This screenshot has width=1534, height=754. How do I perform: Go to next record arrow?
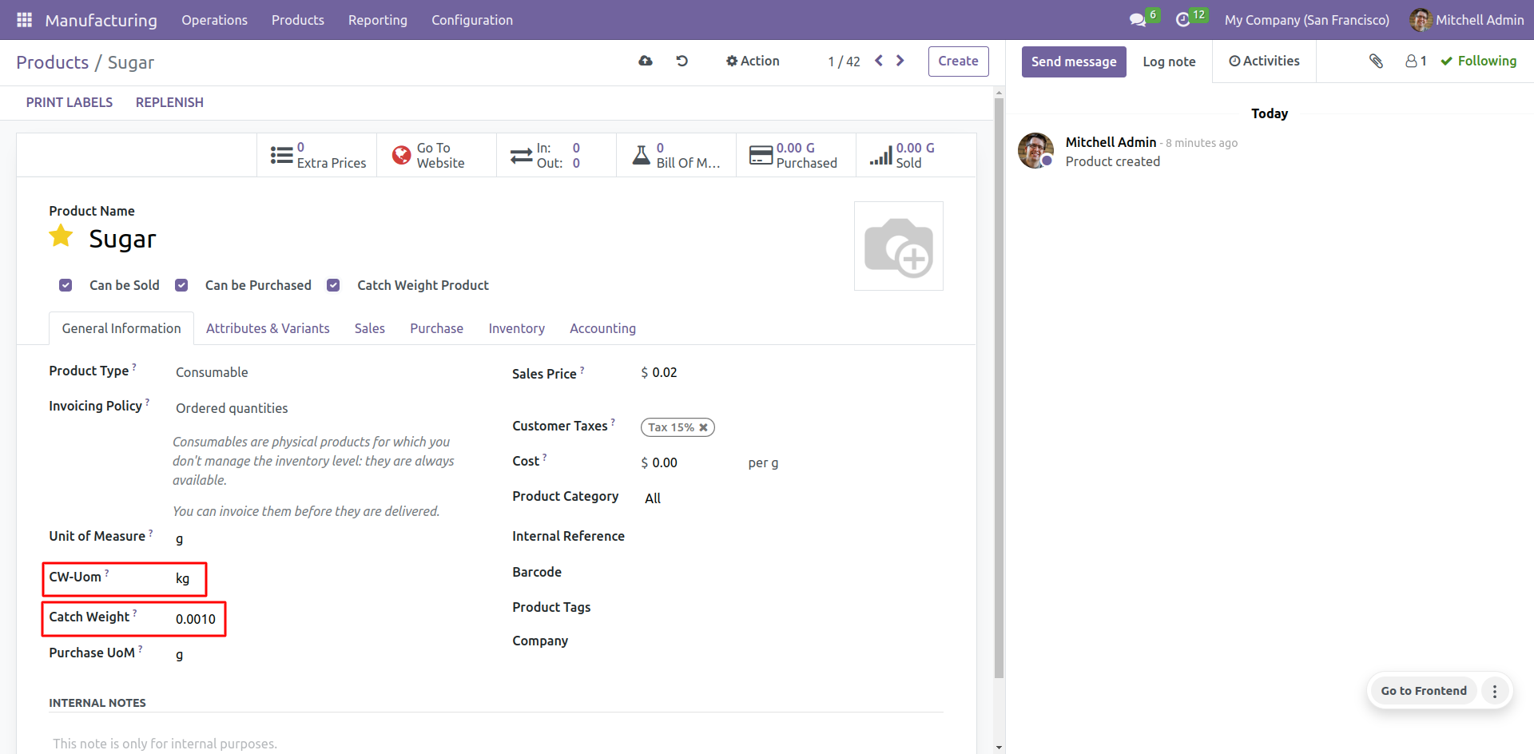pyautogui.click(x=900, y=61)
